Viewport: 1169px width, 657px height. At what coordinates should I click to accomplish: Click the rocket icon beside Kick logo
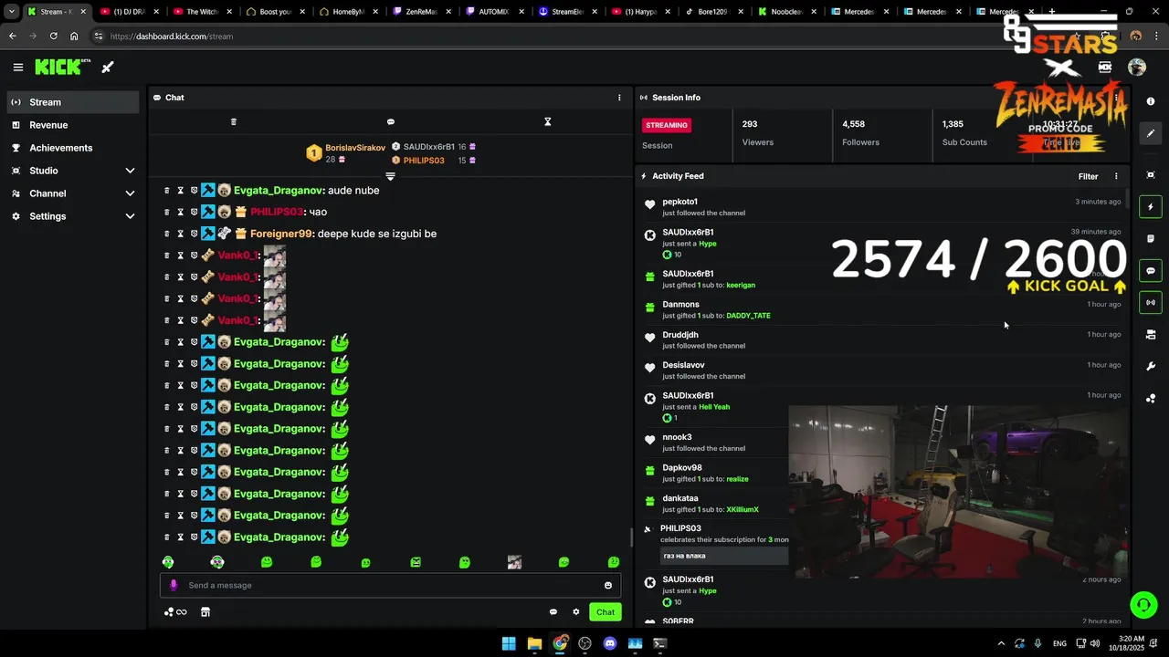[x=108, y=67]
